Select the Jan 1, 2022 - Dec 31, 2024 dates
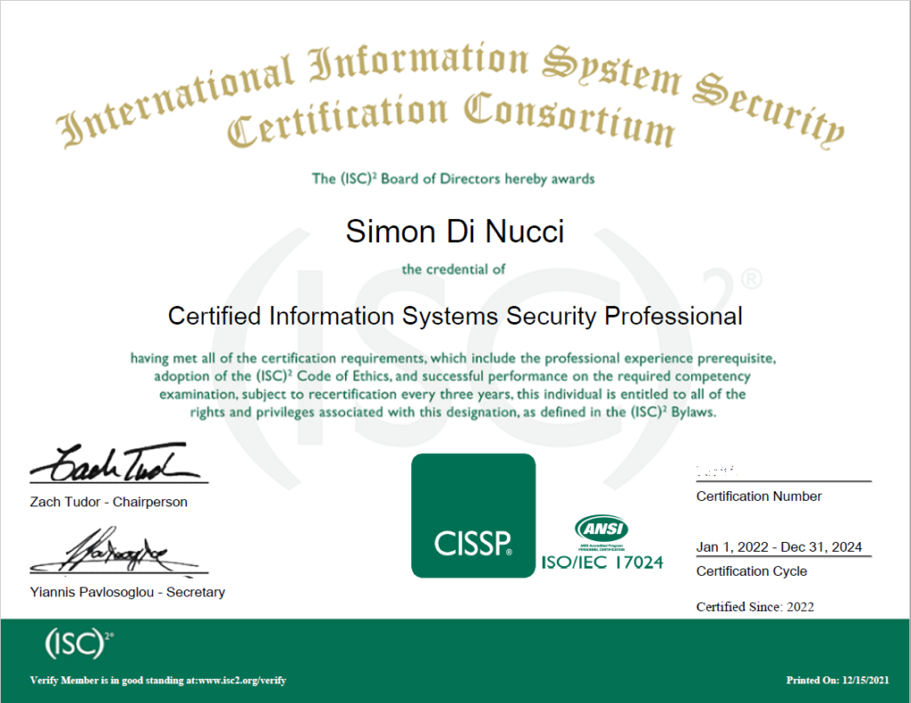The image size is (911, 703). click(779, 547)
